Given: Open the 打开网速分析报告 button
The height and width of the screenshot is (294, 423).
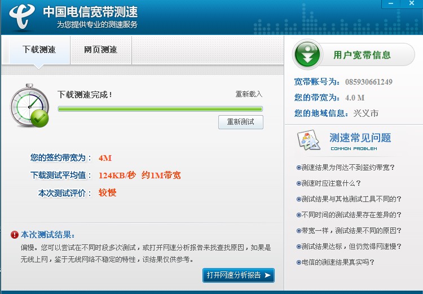Looking at the screenshot, I should click(x=239, y=275).
